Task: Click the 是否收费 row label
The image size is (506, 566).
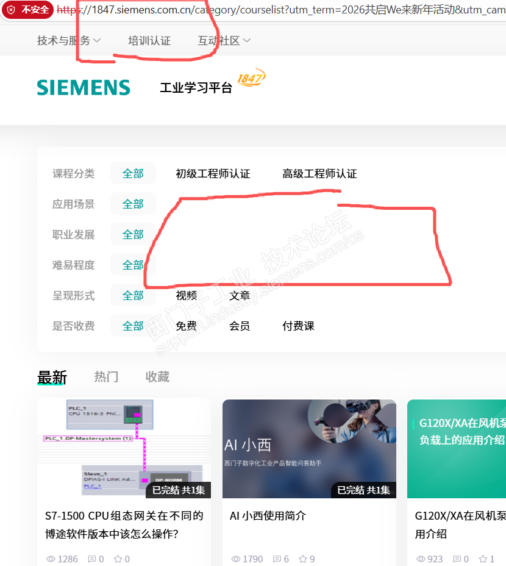Action: point(73,326)
